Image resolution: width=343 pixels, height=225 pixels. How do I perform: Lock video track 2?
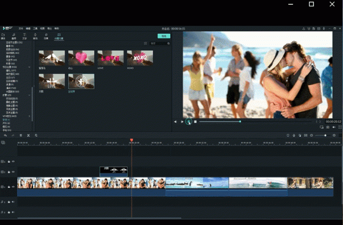9,172
